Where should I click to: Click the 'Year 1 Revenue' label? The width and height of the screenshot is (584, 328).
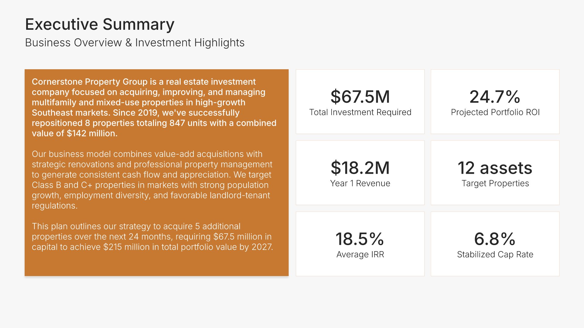pos(360,183)
